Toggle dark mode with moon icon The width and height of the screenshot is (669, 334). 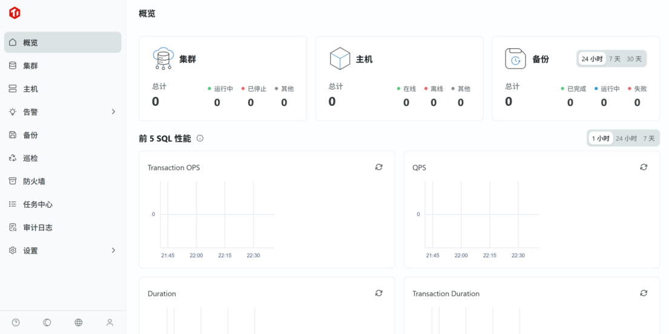pyautogui.click(x=47, y=323)
